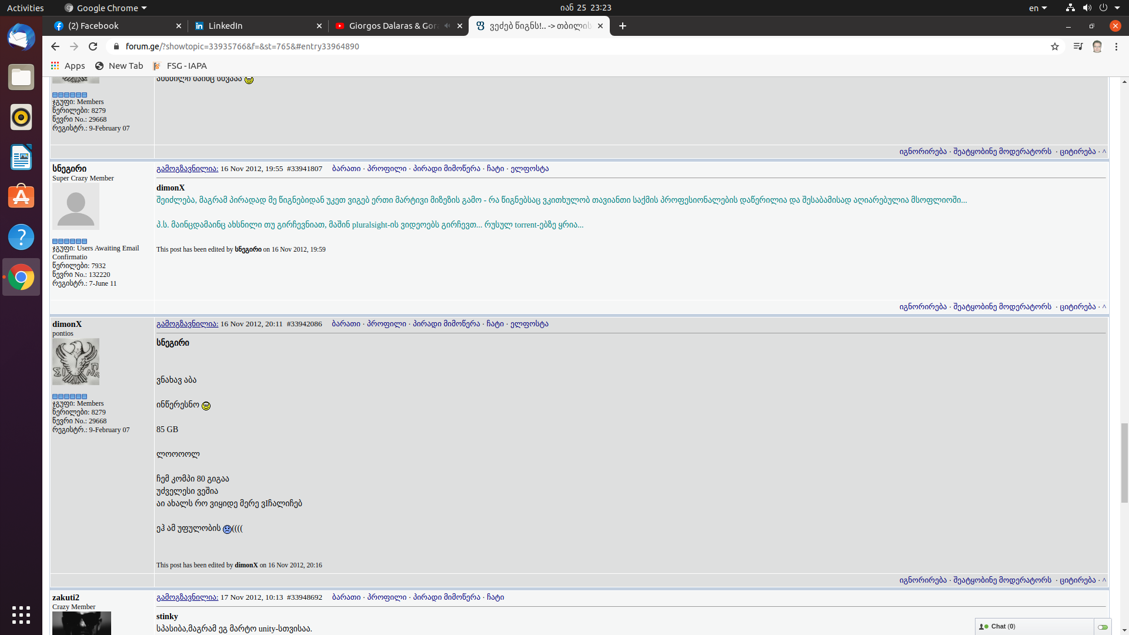Bookmark page with star icon
Viewport: 1129px width, 635px height.
1055,46
